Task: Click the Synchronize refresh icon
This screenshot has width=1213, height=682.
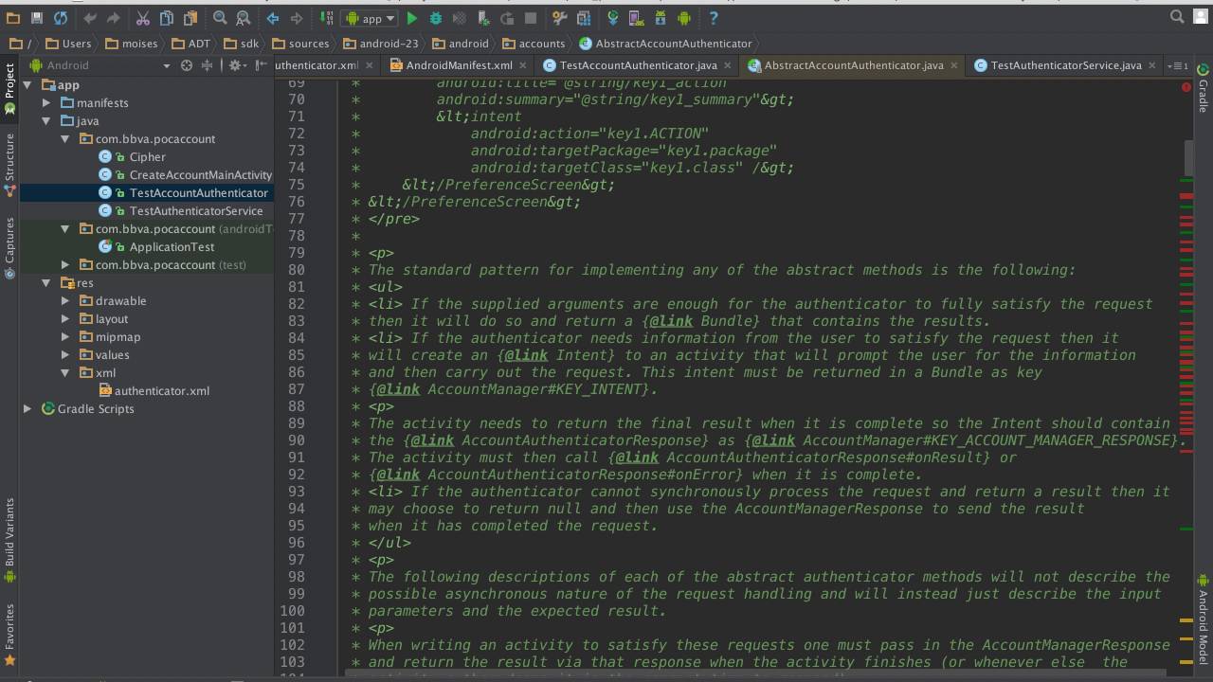Action: (61, 18)
